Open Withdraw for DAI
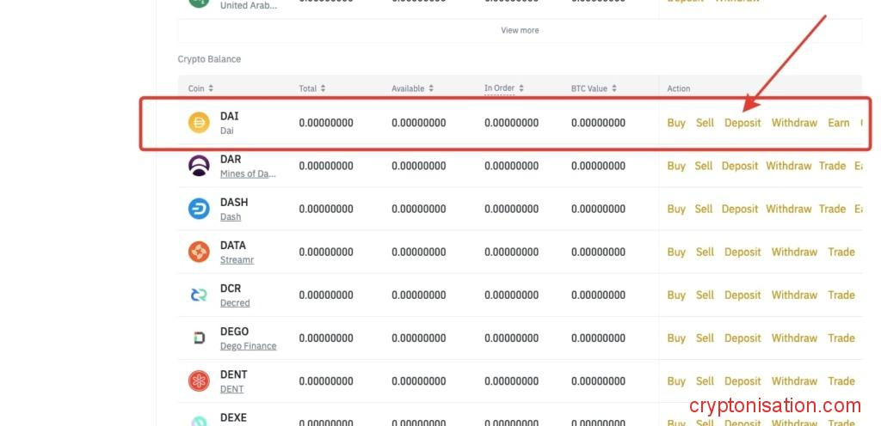Viewport: 881px width, 426px height. coord(794,123)
